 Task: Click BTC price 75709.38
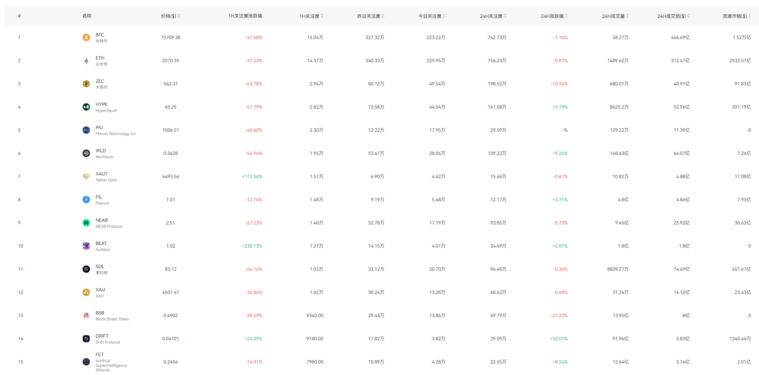171,37
